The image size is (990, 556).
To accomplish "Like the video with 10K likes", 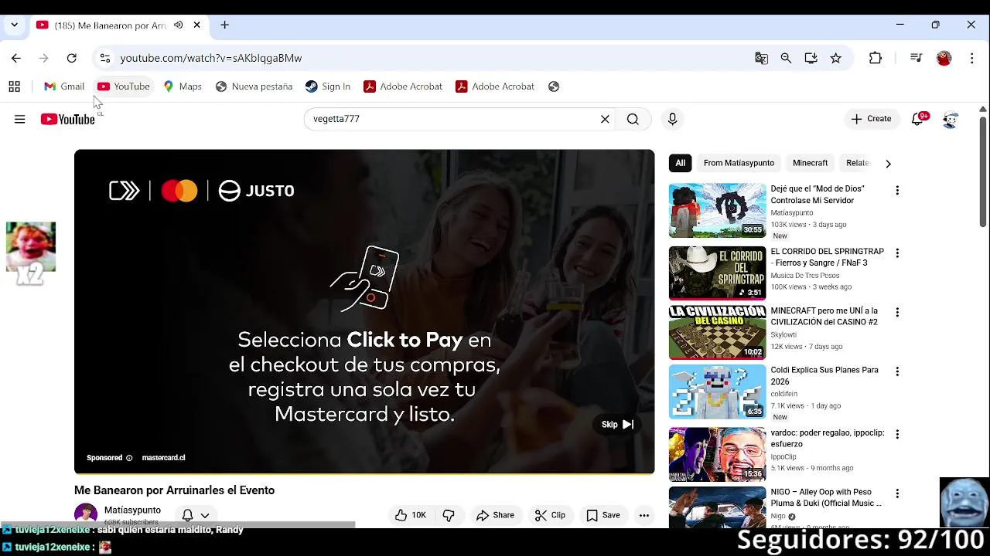I will [411, 515].
